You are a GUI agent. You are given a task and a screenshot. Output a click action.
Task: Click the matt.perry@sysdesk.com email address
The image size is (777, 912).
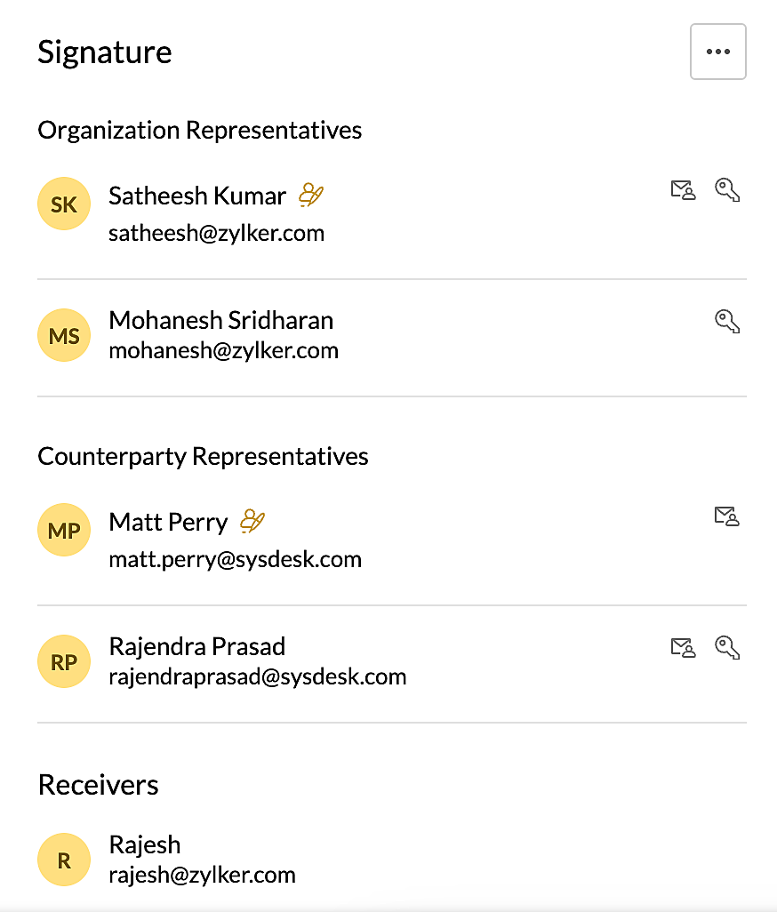pyautogui.click(x=235, y=559)
